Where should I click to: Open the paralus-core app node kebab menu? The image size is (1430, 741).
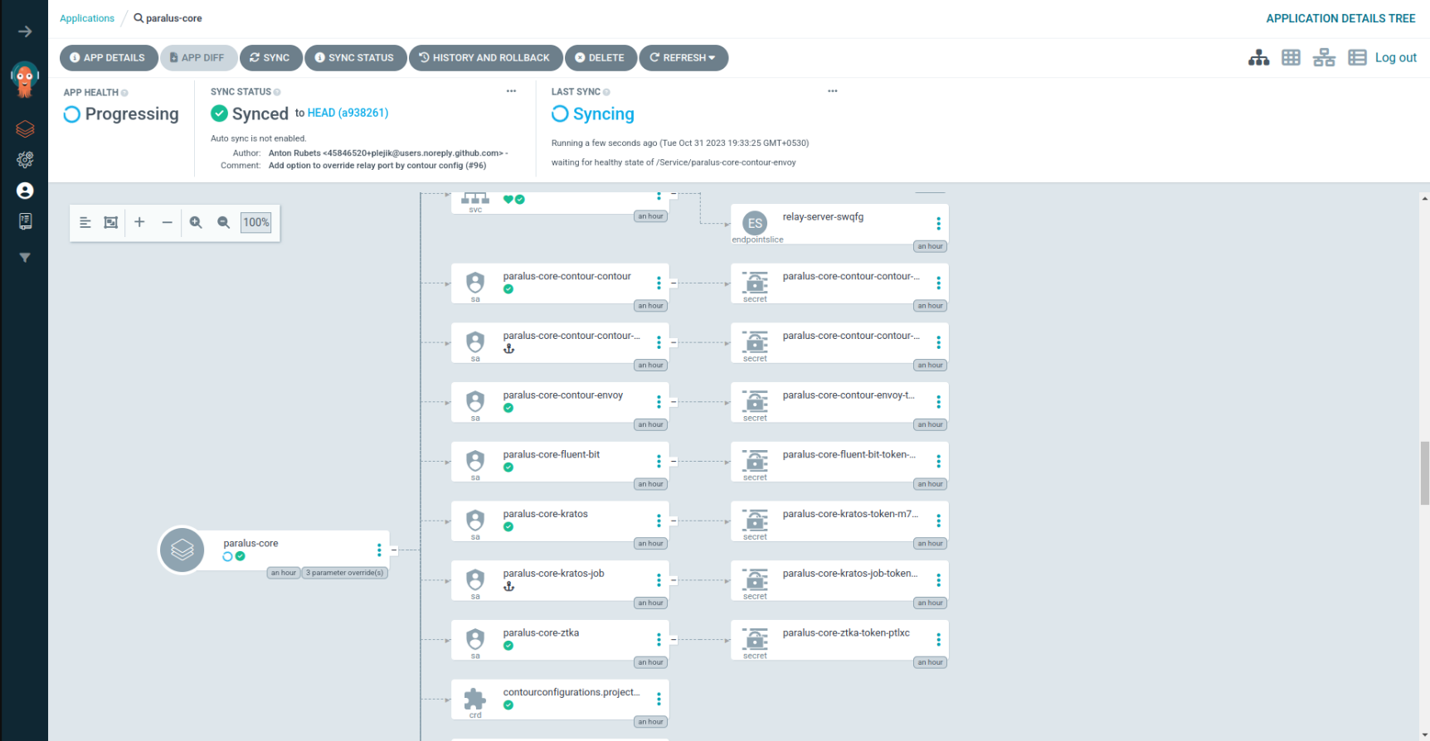click(379, 550)
